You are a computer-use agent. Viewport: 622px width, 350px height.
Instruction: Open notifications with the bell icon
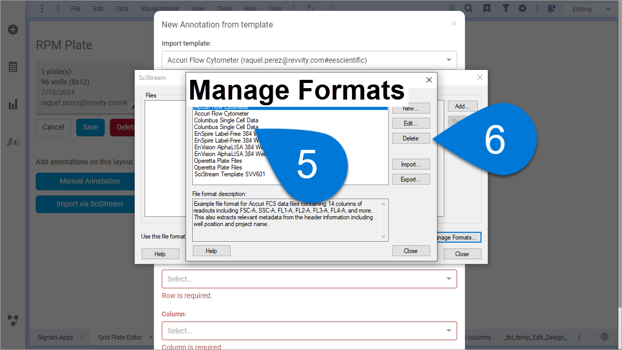[x=551, y=9]
